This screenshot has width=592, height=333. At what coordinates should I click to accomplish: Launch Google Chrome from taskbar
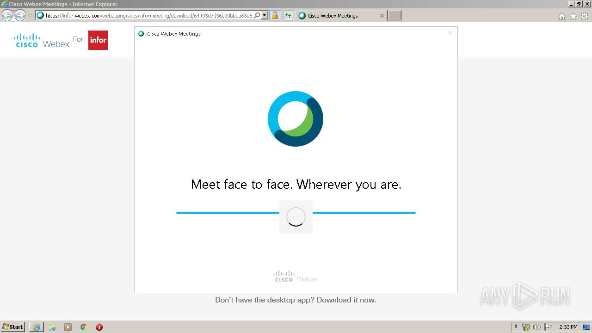coord(83,327)
